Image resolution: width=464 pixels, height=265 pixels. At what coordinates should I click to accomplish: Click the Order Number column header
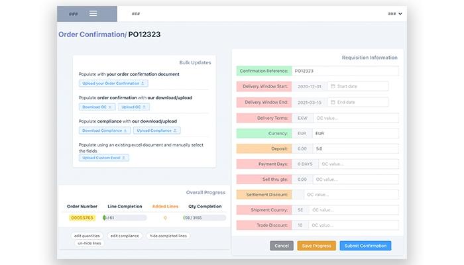click(82, 207)
